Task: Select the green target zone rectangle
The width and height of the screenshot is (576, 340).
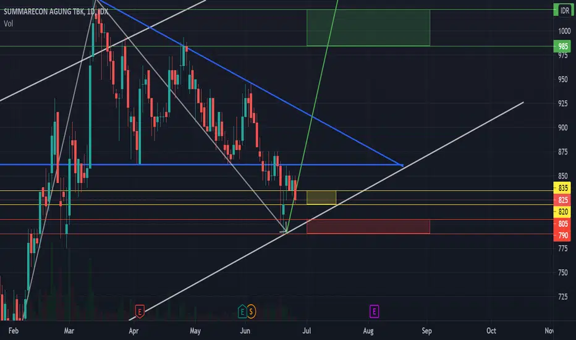Action: click(368, 28)
